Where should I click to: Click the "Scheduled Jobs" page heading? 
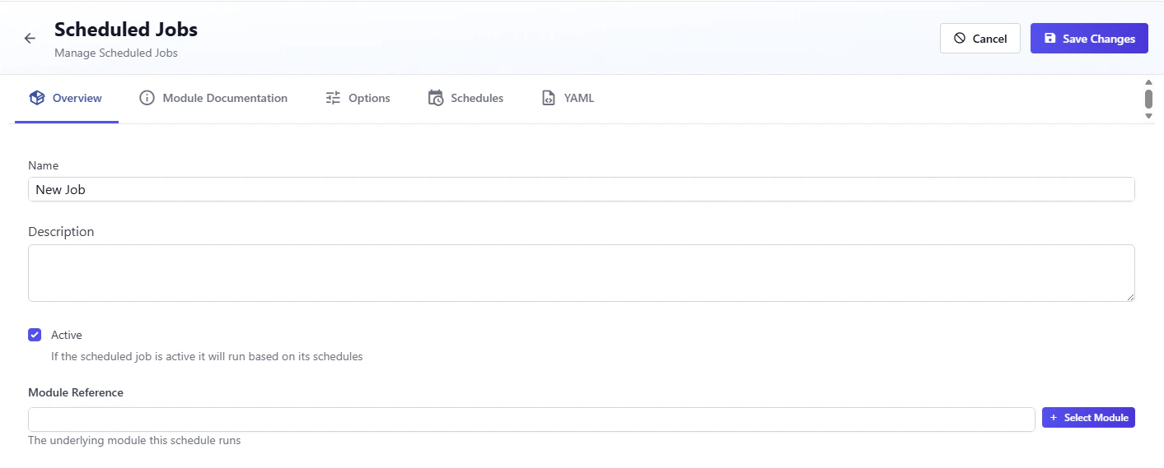[x=126, y=30]
